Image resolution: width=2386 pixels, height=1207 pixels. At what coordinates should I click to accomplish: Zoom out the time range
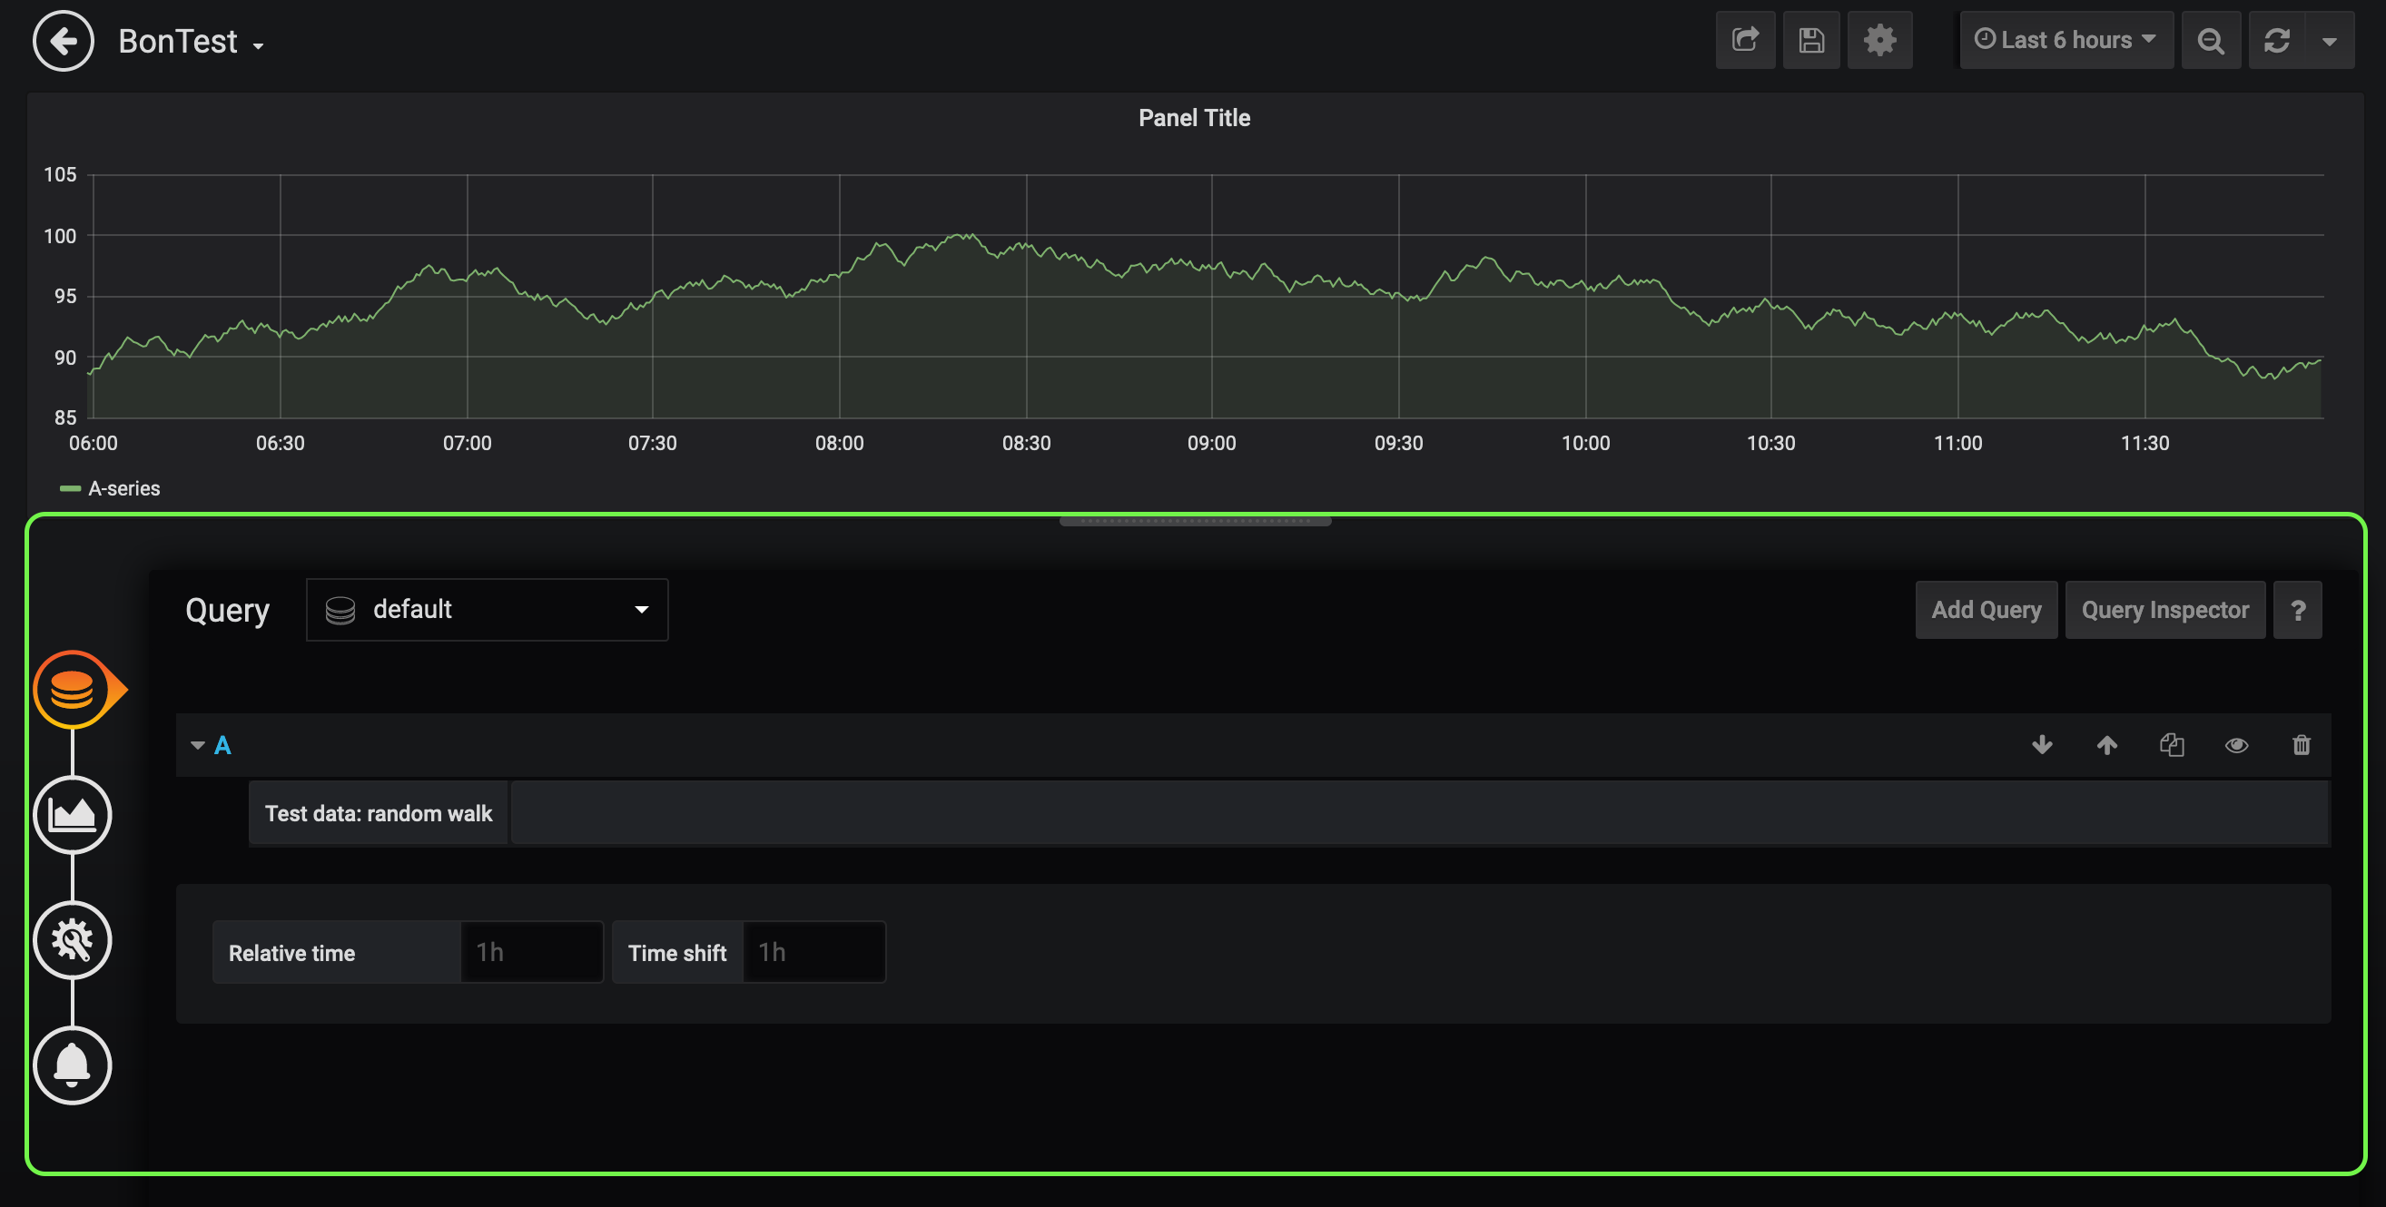(2212, 40)
